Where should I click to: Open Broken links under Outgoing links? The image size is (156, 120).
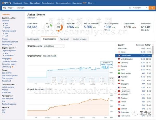pos(6,92)
